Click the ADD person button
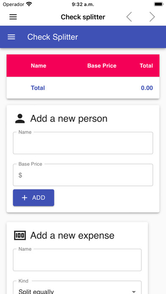 point(33,198)
